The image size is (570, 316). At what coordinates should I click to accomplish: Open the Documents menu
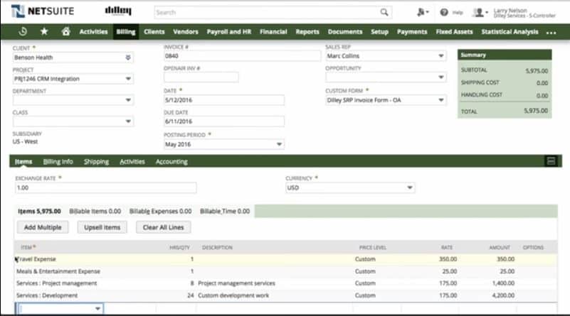tap(345, 32)
